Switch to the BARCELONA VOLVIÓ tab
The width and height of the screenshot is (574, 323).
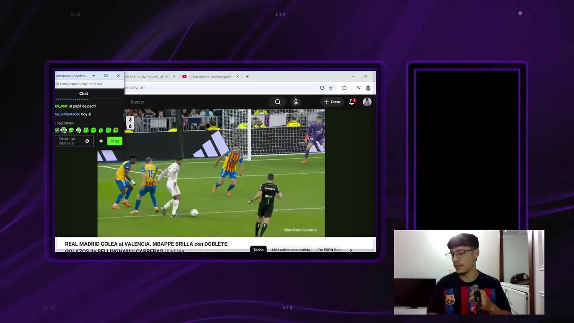[147, 77]
